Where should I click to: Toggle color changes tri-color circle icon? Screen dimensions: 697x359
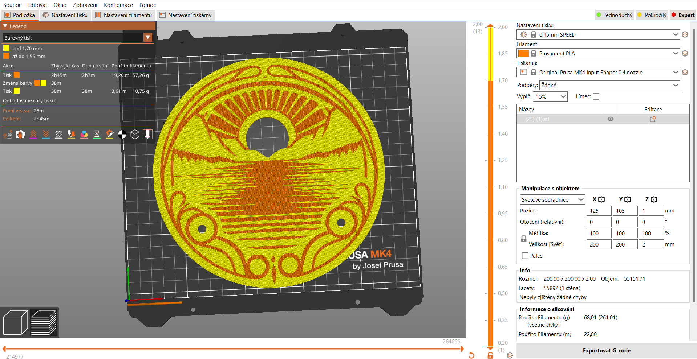pyautogui.click(x=84, y=135)
